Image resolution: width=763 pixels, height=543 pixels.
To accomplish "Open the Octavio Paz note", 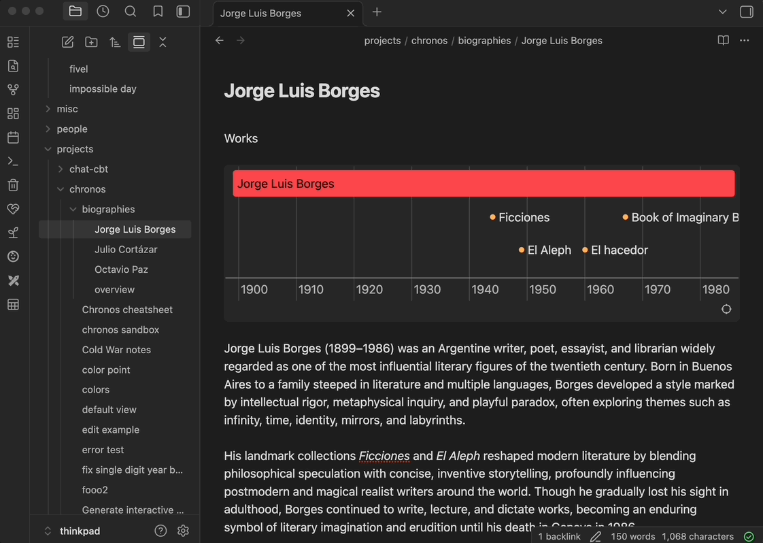I will pyautogui.click(x=121, y=269).
